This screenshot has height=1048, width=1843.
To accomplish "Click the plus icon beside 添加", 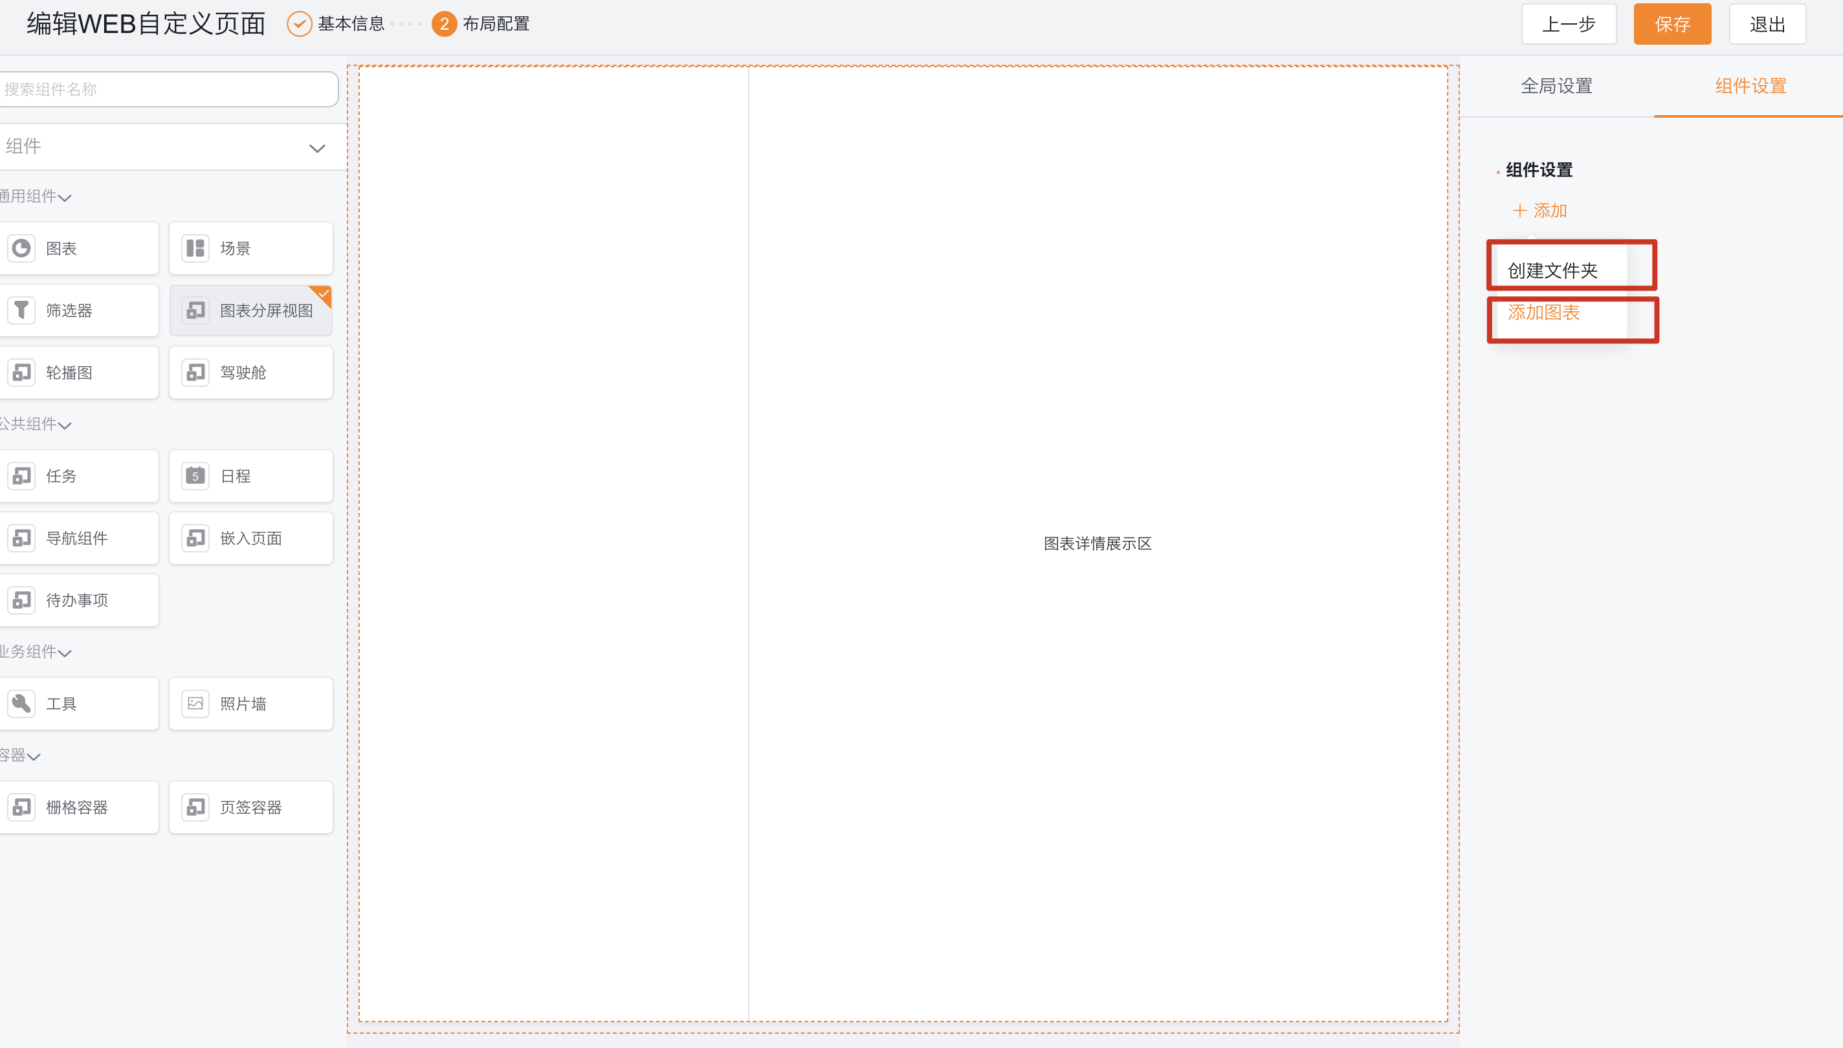I will click(x=1519, y=210).
